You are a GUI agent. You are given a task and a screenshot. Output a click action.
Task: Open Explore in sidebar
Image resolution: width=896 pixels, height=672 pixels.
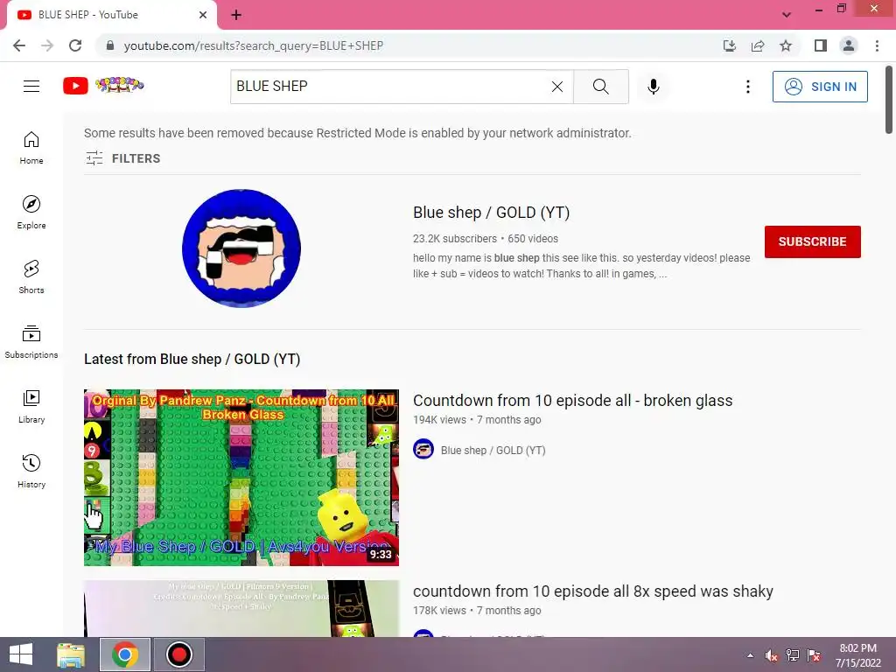(x=31, y=213)
